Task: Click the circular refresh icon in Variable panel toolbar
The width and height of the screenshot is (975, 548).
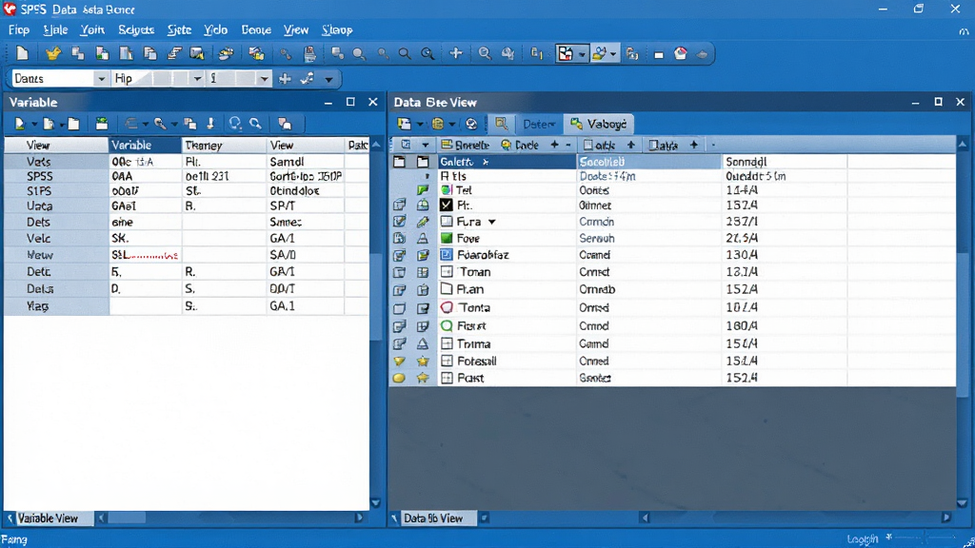Action: pos(235,124)
